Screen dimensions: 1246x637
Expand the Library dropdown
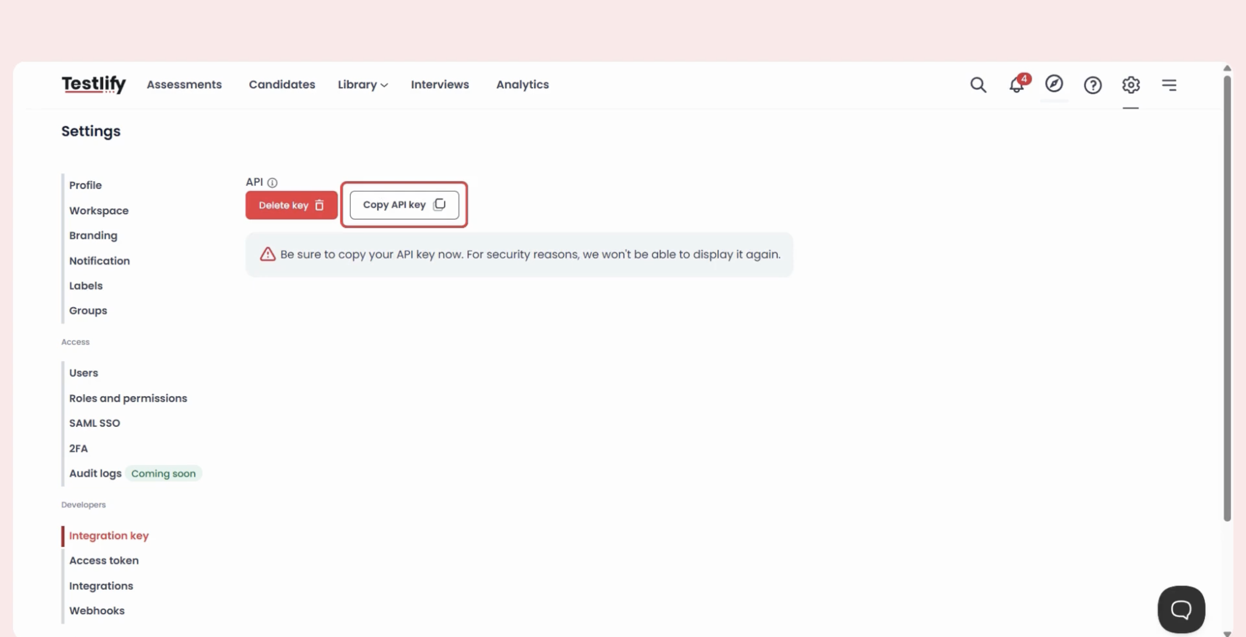click(x=362, y=85)
